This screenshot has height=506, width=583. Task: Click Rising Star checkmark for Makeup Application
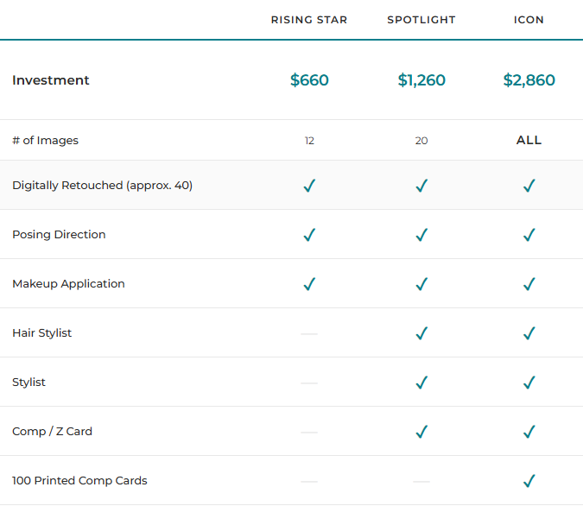(309, 284)
